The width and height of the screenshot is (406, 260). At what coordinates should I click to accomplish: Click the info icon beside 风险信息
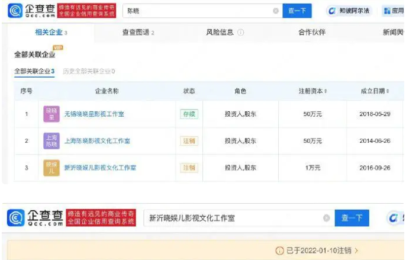tap(240, 33)
